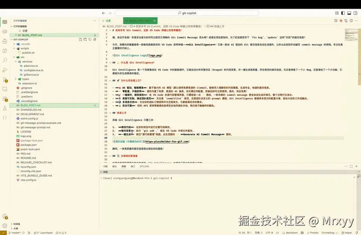Open aiService.ts in explorer
Screen dimensions: 361x235
pyautogui.click(x=31, y=66)
